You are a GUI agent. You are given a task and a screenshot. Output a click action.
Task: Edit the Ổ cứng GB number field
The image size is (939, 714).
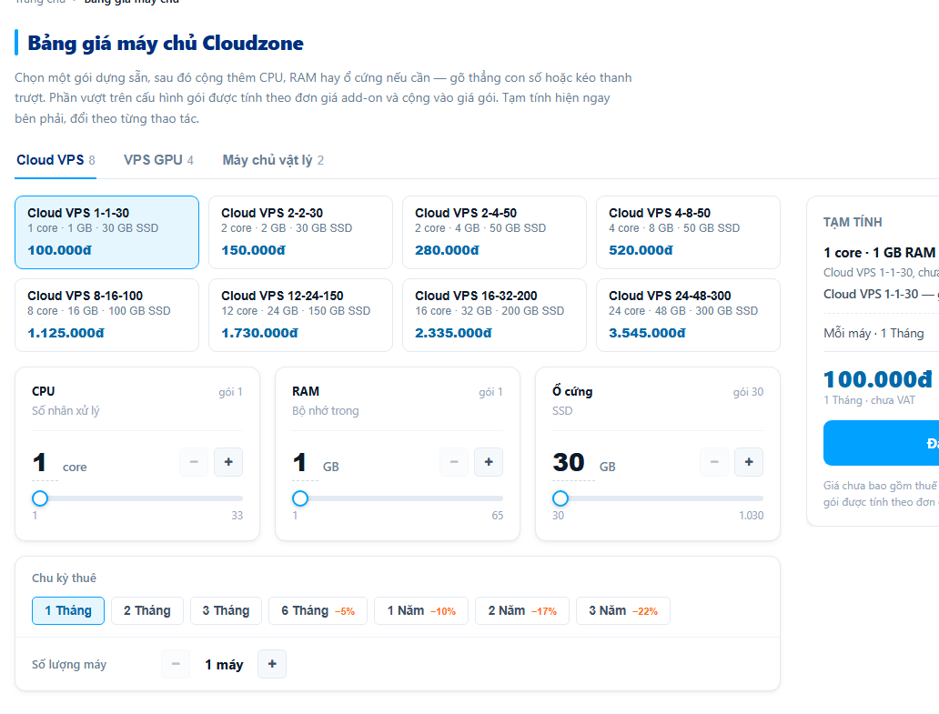[x=574, y=463]
